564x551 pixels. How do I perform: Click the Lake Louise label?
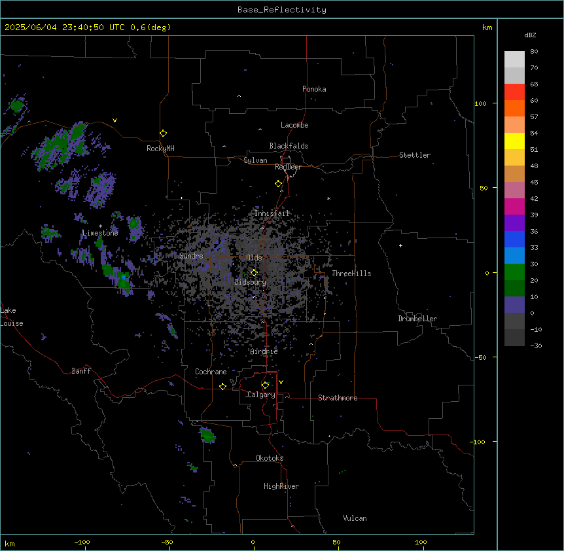click(x=12, y=317)
